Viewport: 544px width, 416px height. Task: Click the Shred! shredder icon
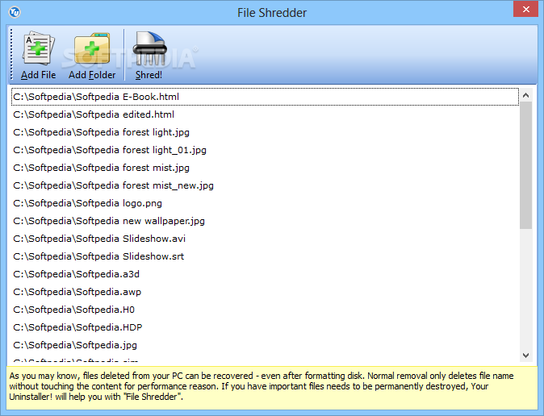tap(149, 48)
